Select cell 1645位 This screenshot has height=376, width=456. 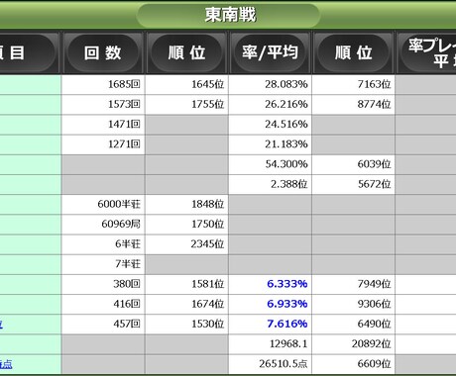tap(186, 84)
